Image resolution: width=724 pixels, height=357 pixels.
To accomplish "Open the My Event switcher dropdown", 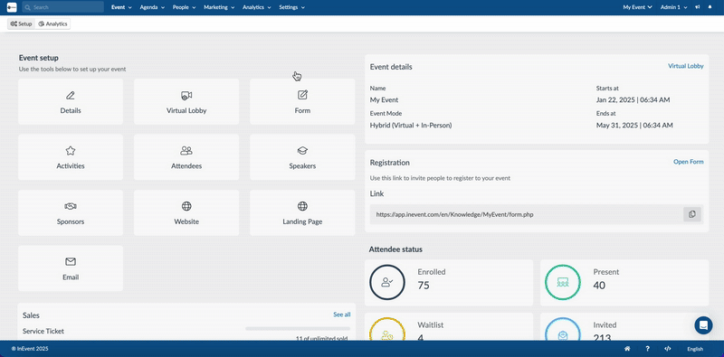I will [638, 7].
